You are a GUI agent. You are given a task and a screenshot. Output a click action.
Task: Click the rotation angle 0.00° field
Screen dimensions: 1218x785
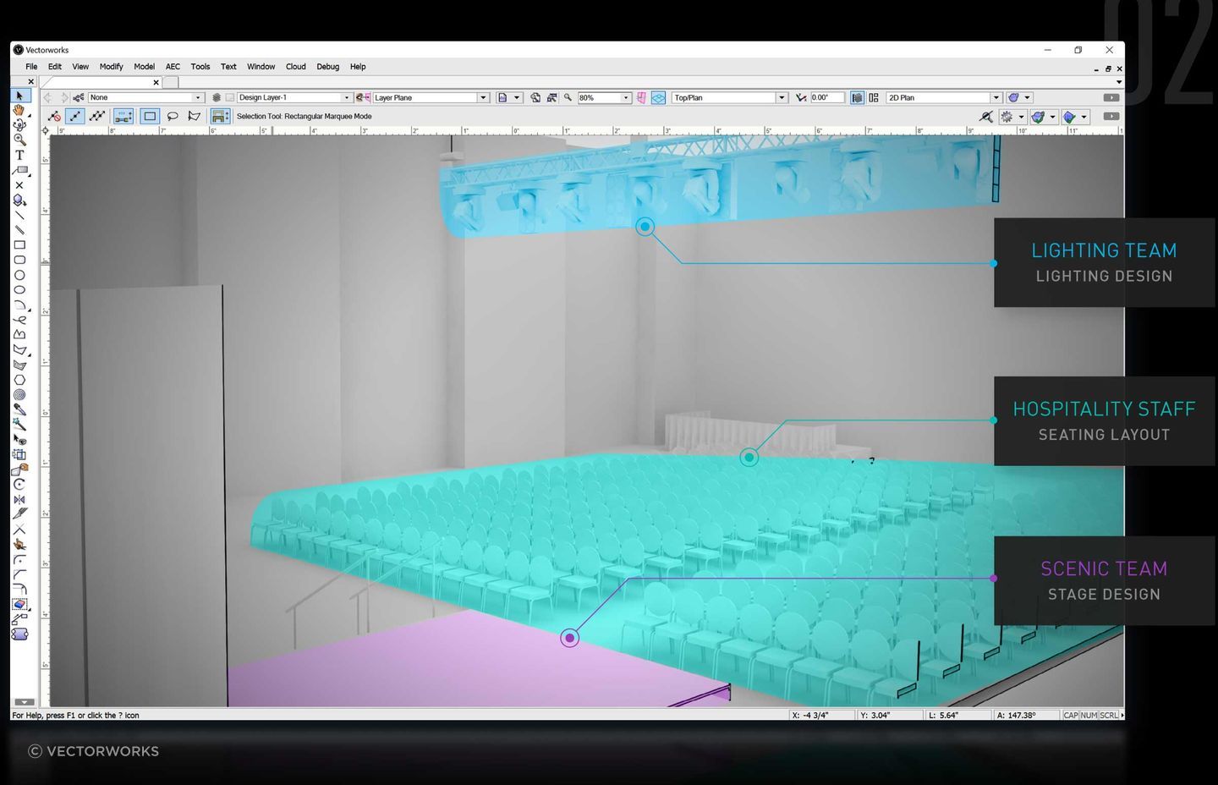tap(826, 98)
